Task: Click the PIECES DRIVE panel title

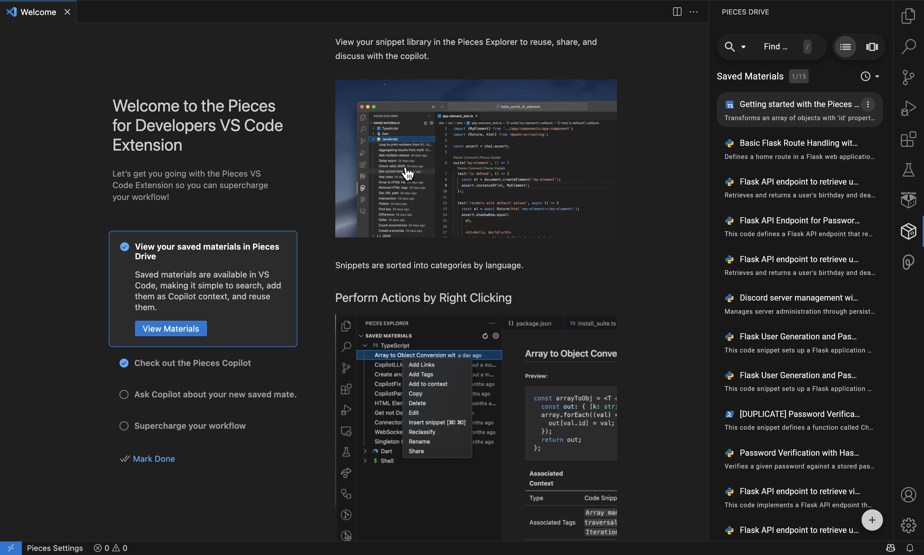Action: click(745, 12)
